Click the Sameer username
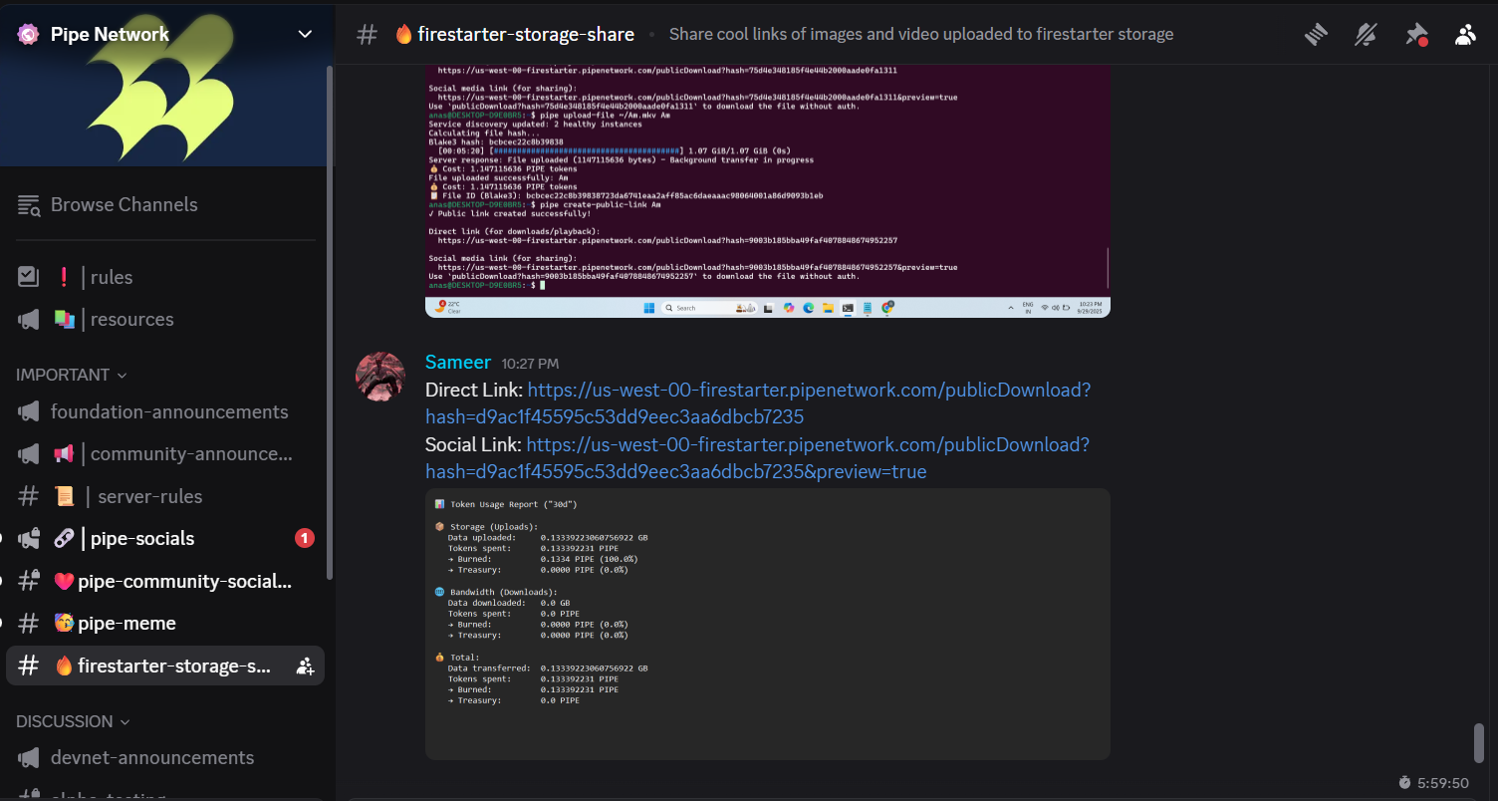This screenshot has width=1498, height=801. tap(458, 363)
